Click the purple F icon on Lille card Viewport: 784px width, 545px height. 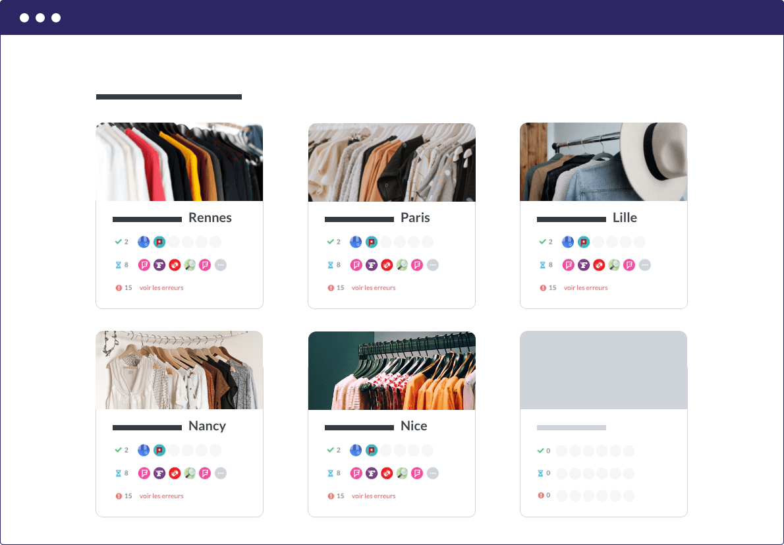584,265
